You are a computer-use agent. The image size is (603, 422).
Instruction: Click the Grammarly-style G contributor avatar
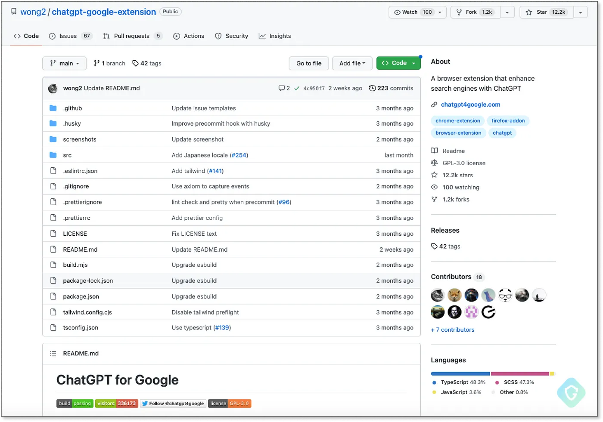click(488, 312)
